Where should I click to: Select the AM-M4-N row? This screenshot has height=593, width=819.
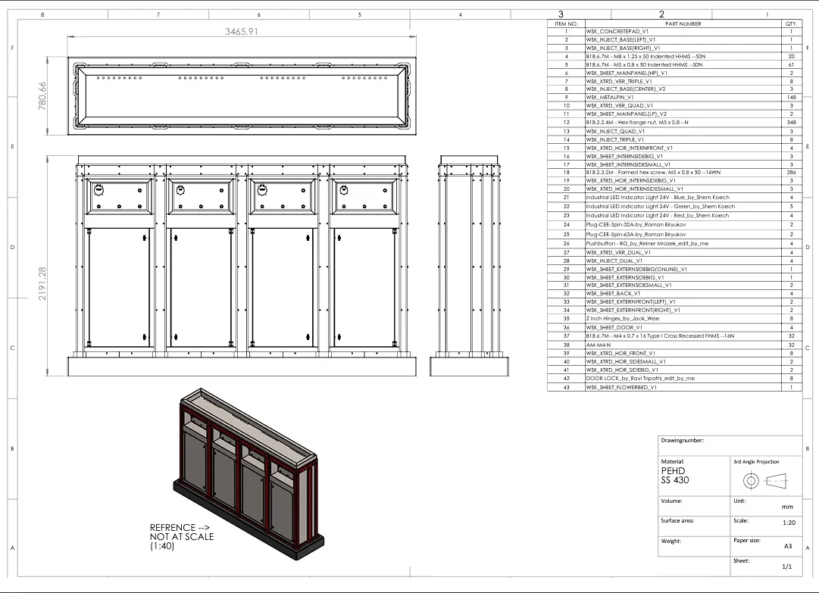tap(674, 345)
